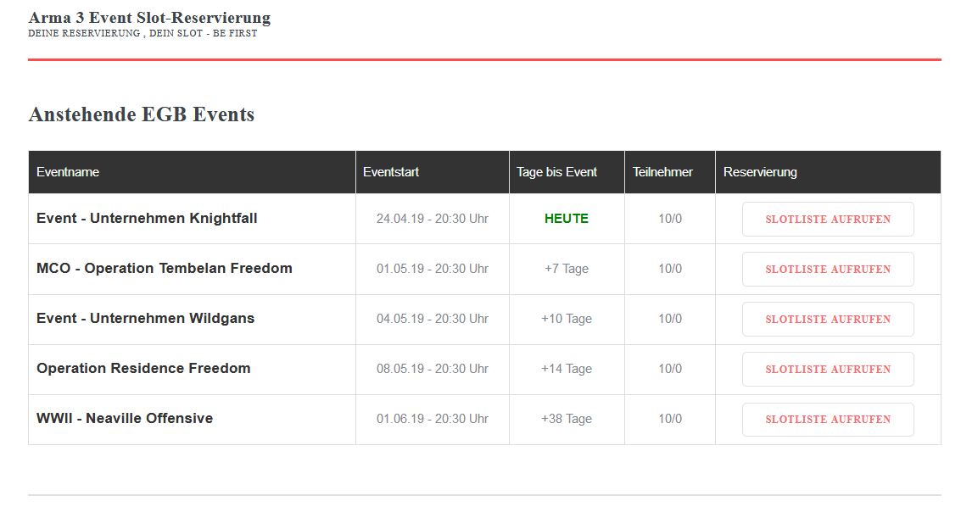Viewport: 961px width, 518px height.
Task: Click the date 01.06.19 - 20:30 Uhr
Action: (x=432, y=419)
